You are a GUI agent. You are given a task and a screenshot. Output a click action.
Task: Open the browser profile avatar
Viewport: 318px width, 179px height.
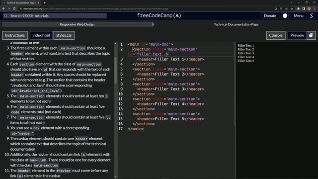309,9
